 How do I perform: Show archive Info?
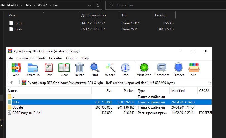[125, 68]
